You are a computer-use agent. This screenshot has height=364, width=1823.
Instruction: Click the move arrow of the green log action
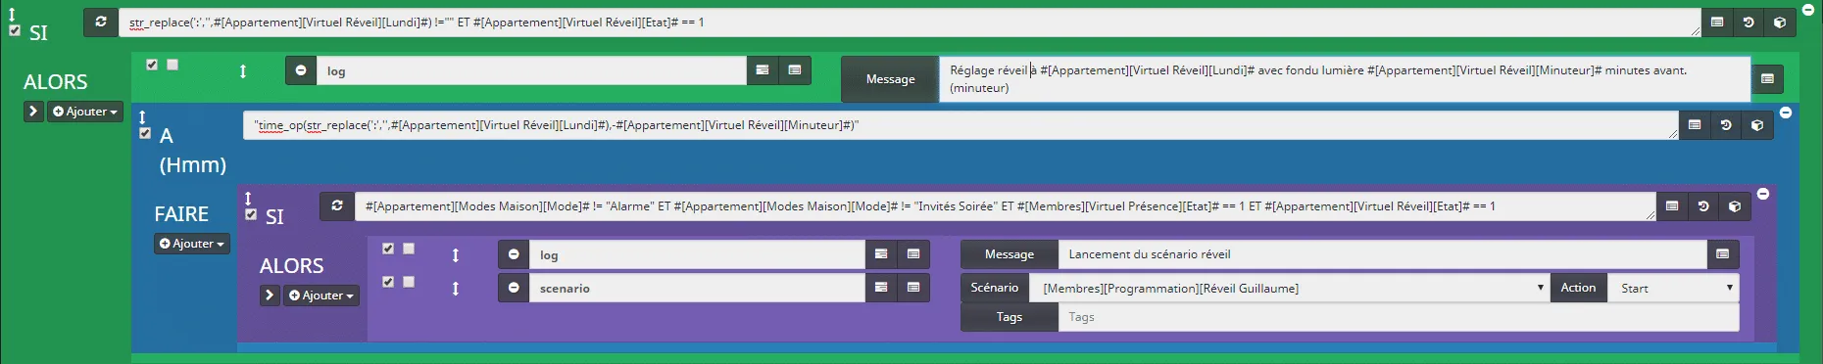coord(243,71)
